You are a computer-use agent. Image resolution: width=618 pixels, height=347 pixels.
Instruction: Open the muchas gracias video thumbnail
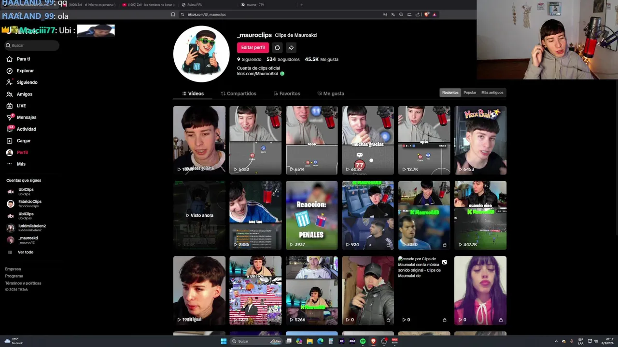click(x=368, y=140)
